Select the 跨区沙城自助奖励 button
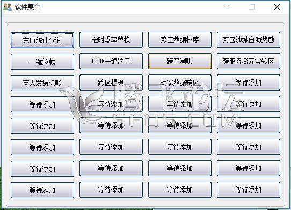The width and height of the screenshot is (291, 210). point(248,40)
